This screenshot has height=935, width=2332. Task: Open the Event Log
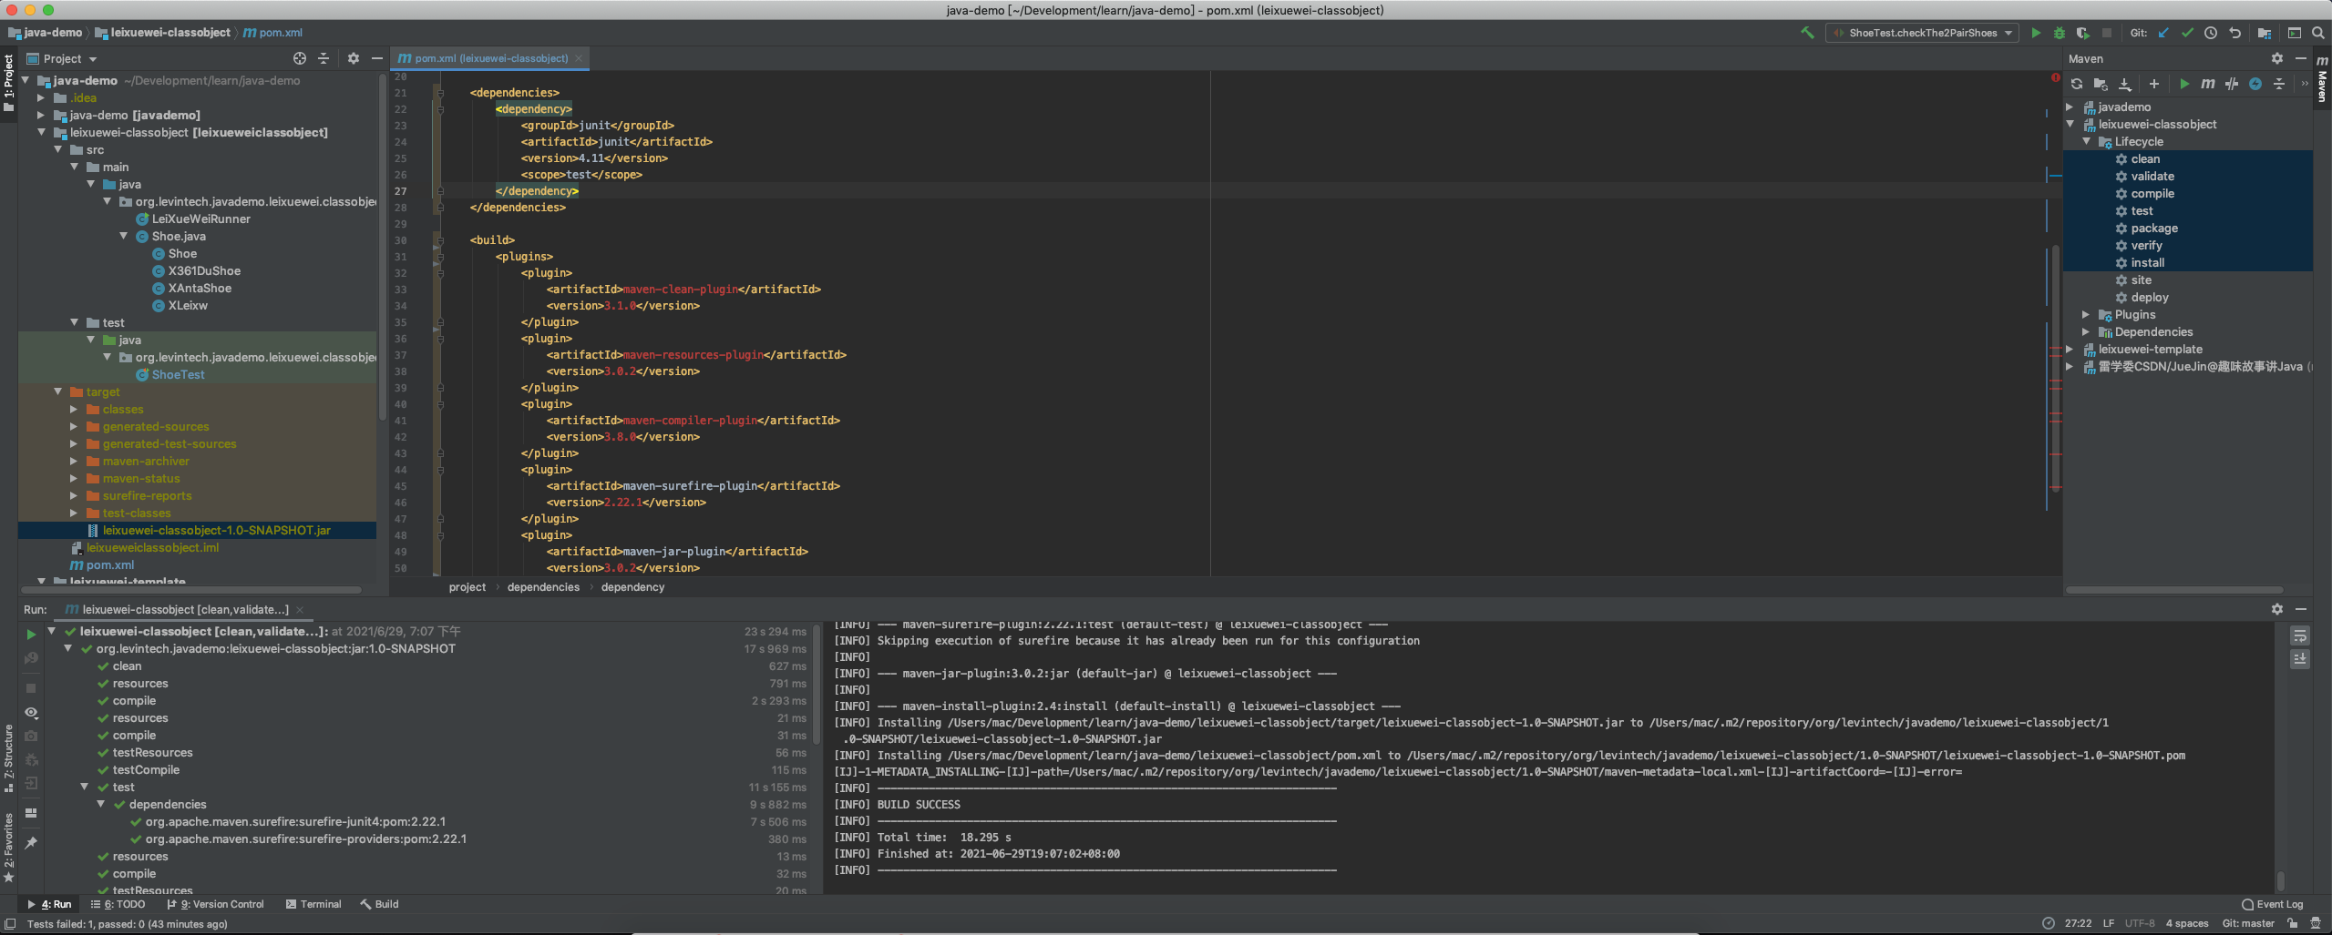[2273, 904]
